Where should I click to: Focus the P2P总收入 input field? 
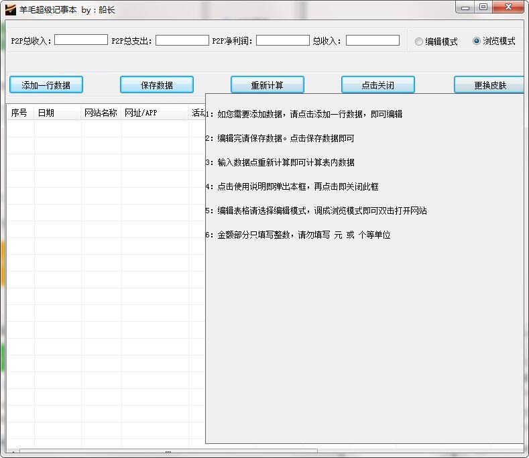click(x=81, y=40)
